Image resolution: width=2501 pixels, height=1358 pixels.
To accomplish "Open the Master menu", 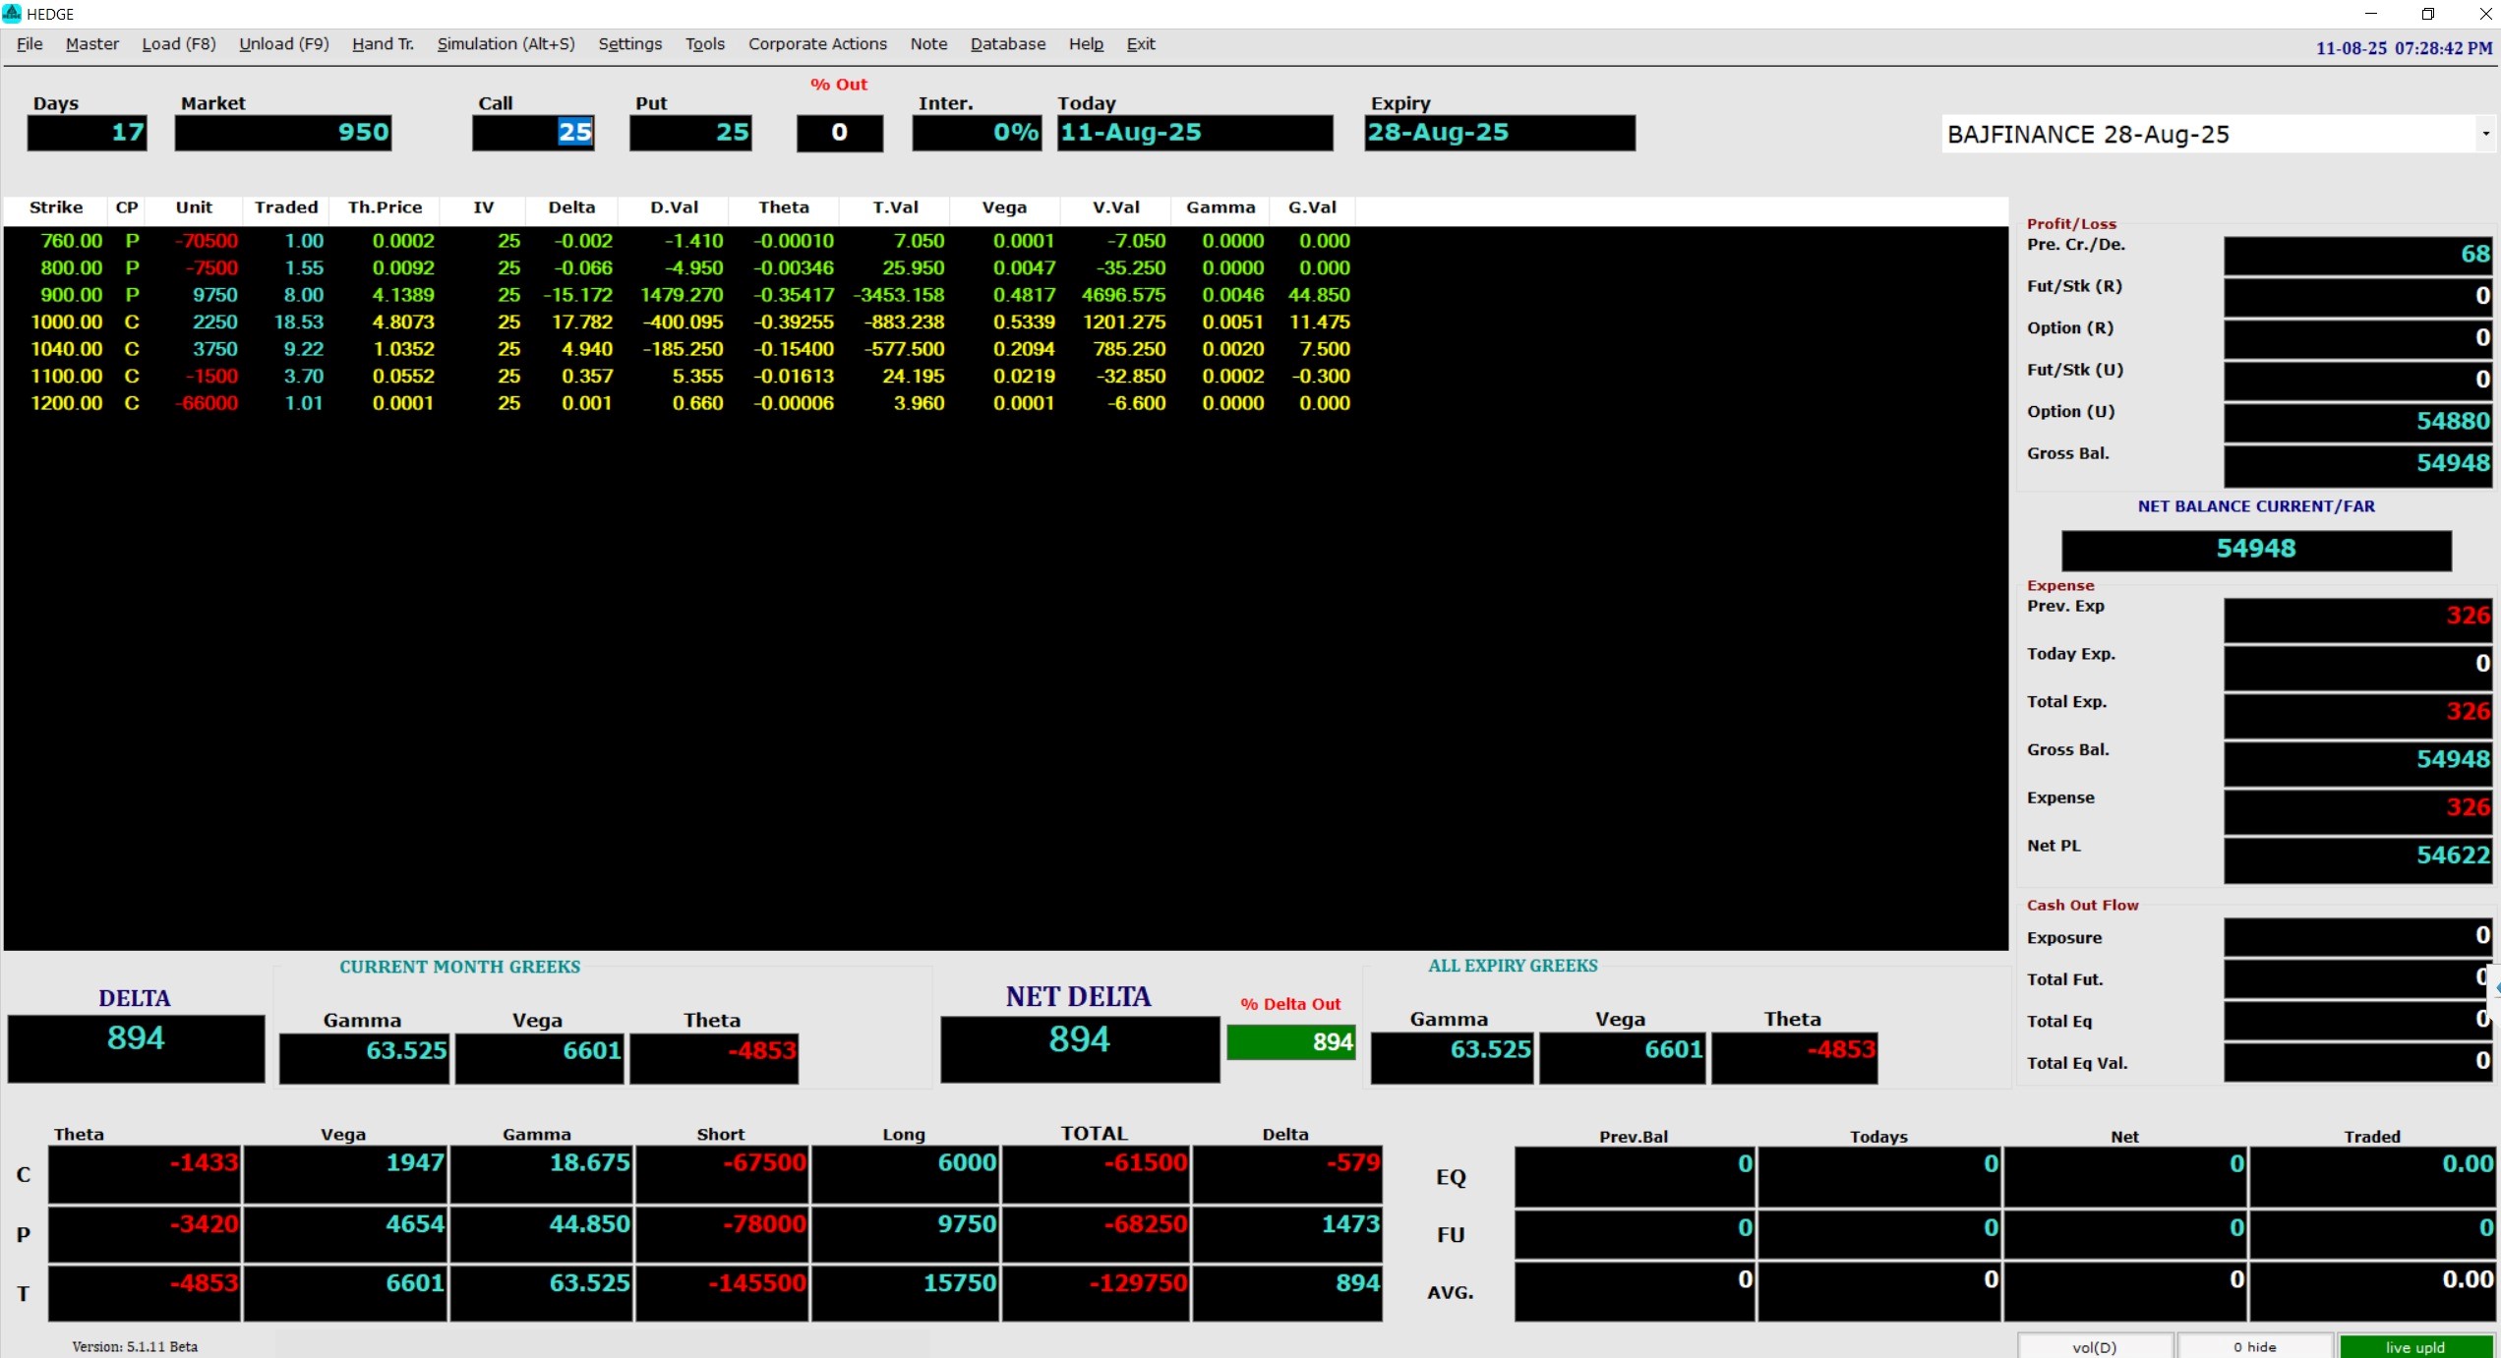I will pyautogui.click(x=92, y=44).
